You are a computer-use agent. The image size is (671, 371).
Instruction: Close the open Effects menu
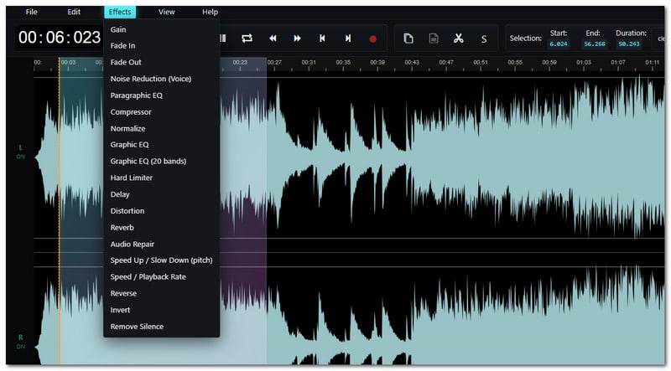(x=120, y=12)
